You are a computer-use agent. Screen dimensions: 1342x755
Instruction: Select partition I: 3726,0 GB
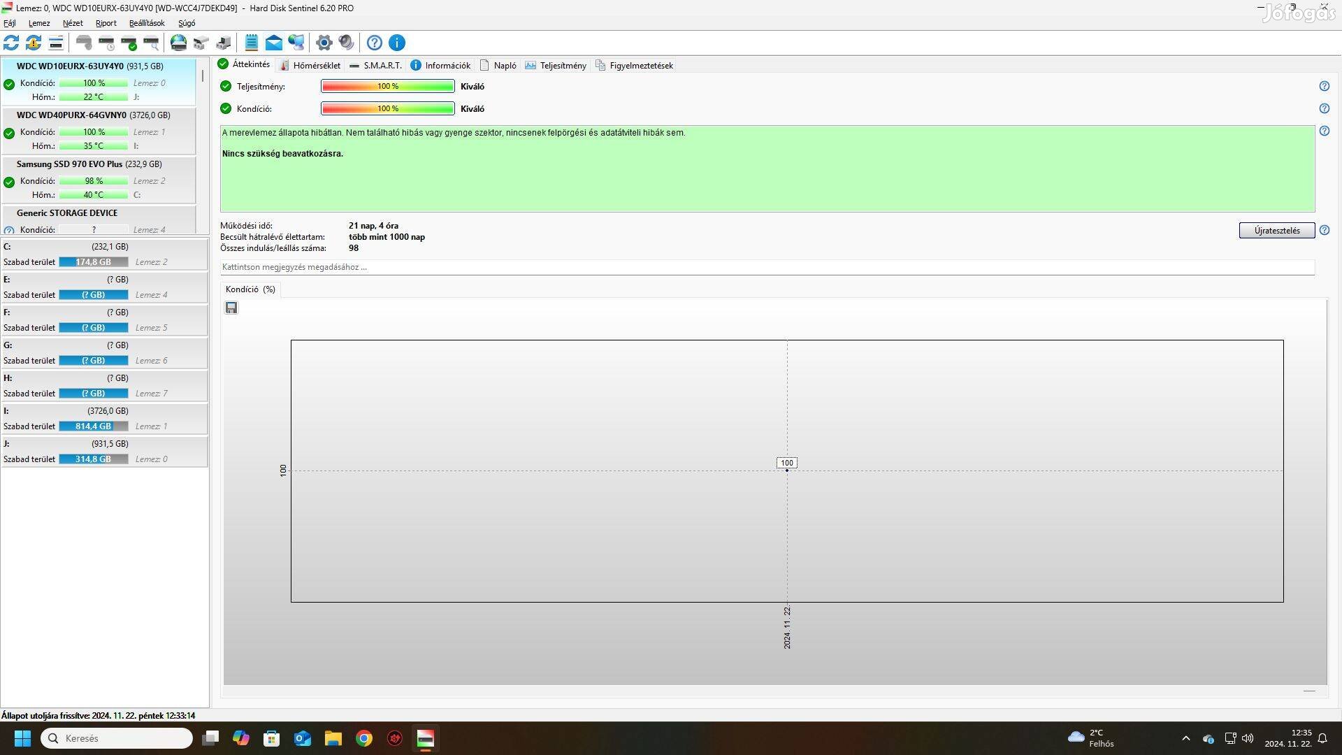[104, 419]
